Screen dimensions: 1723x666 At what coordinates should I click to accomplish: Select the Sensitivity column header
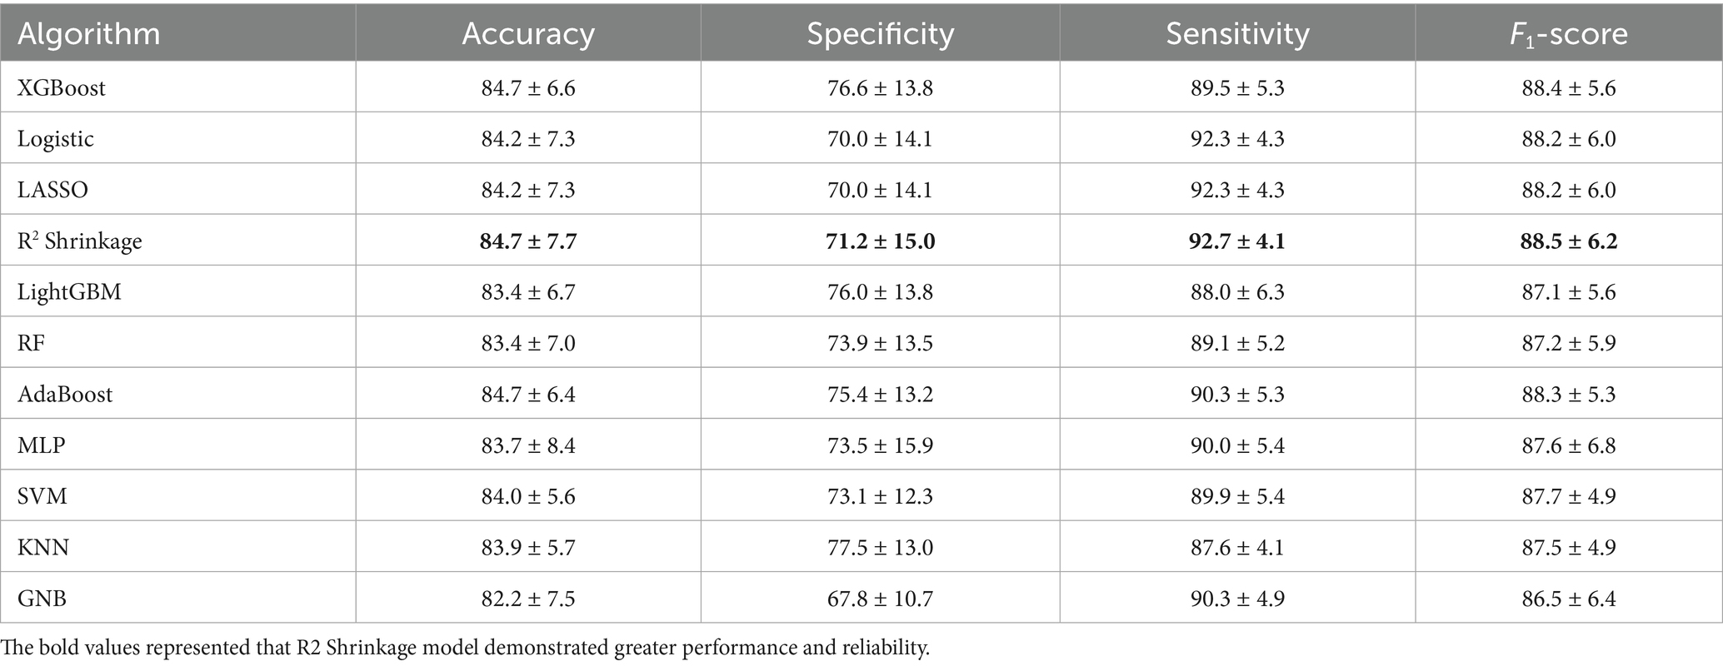(1237, 34)
